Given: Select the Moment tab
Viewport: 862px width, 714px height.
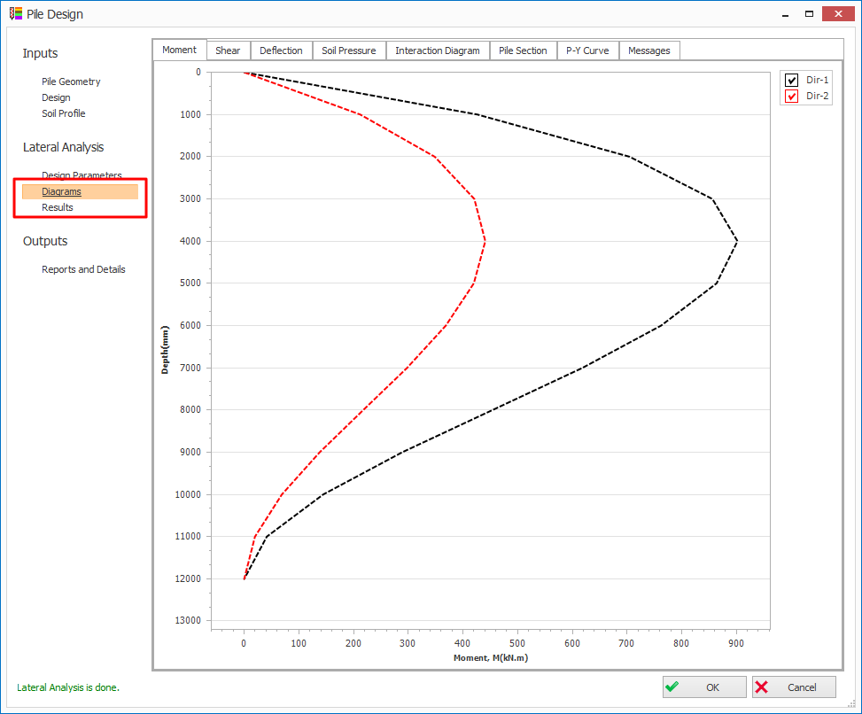Looking at the screenshot, I should coord(180,50).
